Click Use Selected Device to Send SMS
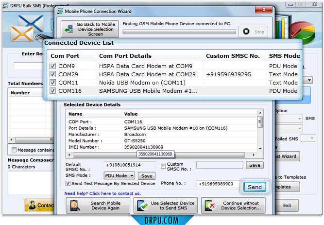Viewport: 324px width, 225px height. 166,206
